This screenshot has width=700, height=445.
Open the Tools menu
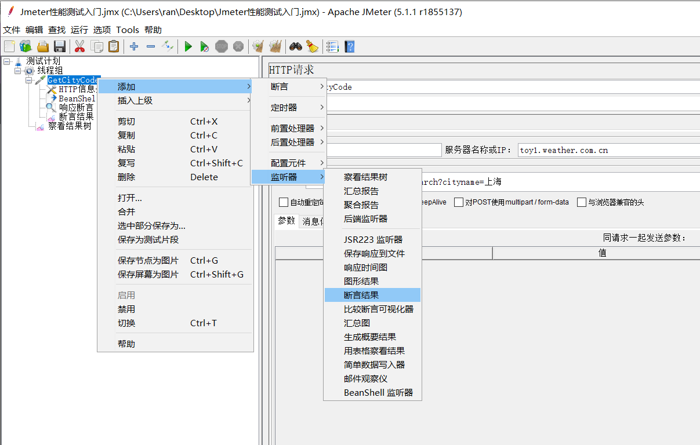[x=128, y=30]
